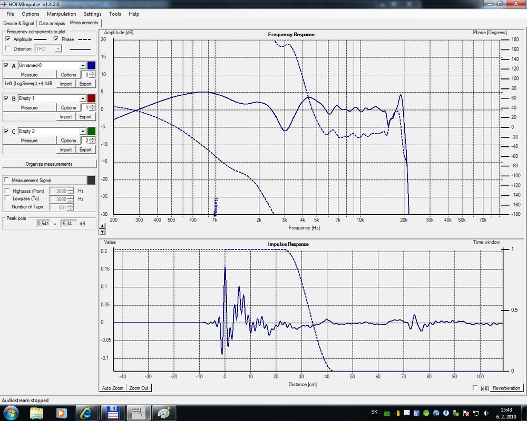The image size is (527, 421).
Task: Click the HOLMImpulse title bar icon
Action: point(4,4)
